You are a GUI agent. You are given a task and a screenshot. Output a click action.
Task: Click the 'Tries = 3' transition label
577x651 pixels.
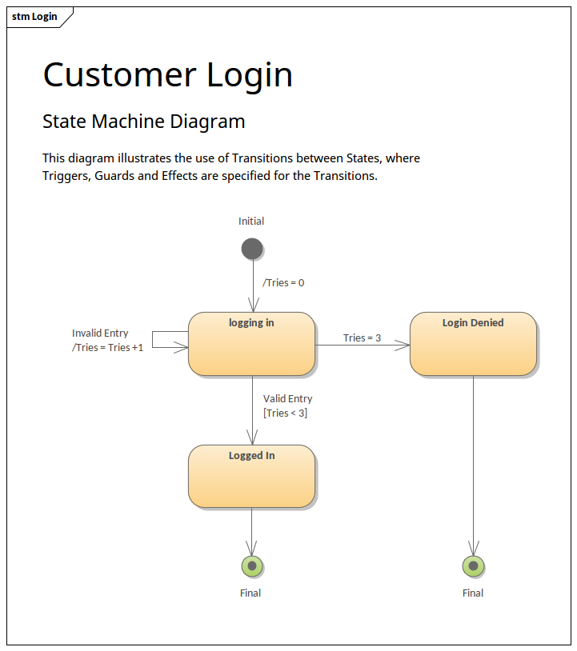(x=362, y=338)
